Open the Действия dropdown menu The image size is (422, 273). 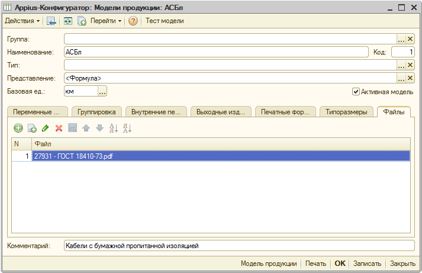(x=22, y=21)
